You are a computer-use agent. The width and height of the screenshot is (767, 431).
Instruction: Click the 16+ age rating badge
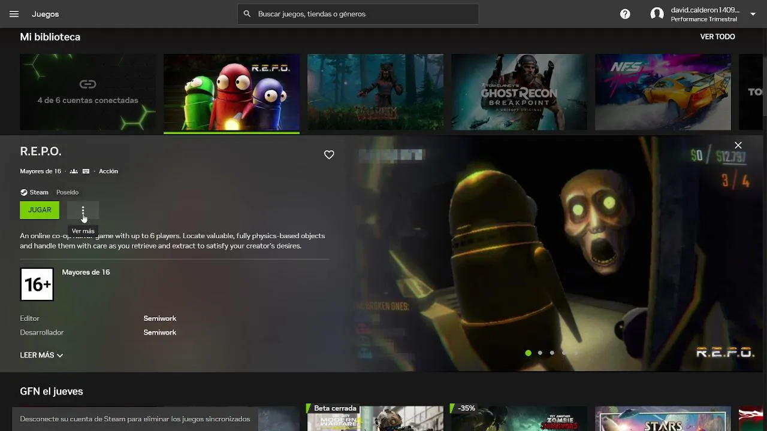37,284
